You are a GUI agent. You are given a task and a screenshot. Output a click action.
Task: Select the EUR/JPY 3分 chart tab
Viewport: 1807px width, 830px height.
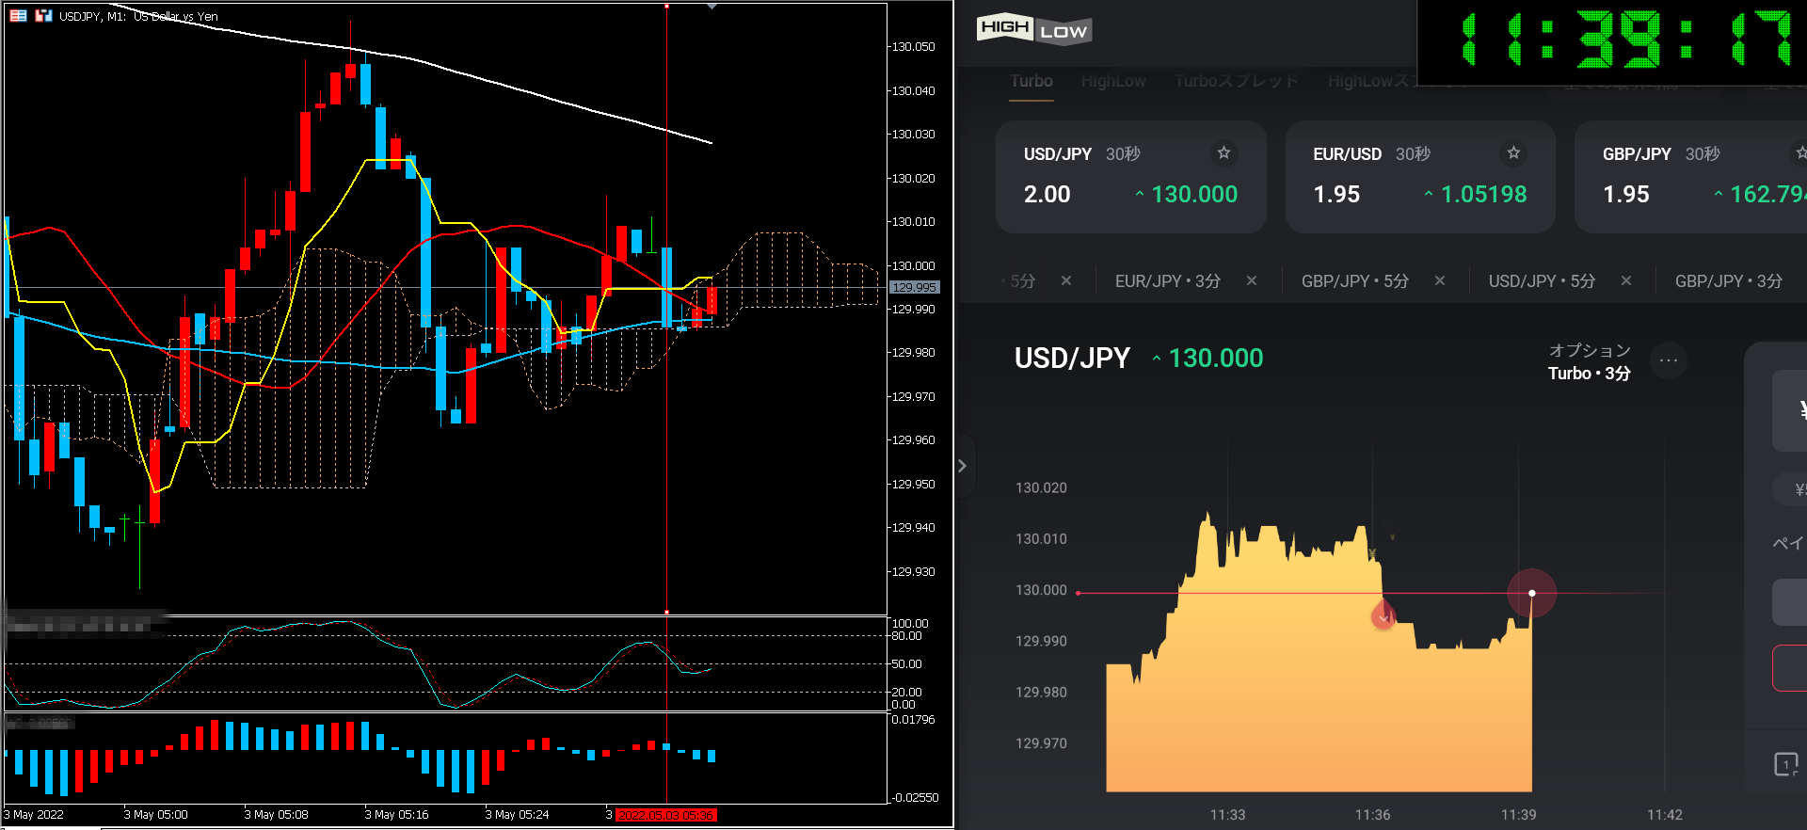click(1167, 280)
